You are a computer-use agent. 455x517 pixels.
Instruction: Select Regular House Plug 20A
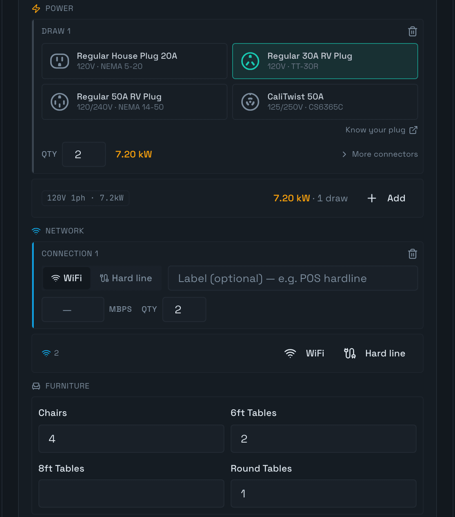tap(135, 61)
